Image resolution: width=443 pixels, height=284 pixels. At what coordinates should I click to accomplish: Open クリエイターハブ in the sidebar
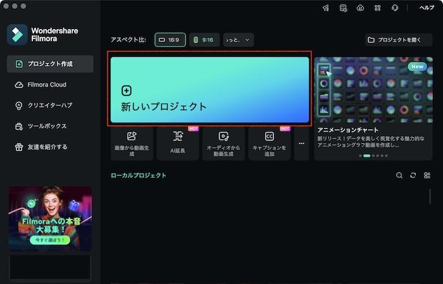50,105
